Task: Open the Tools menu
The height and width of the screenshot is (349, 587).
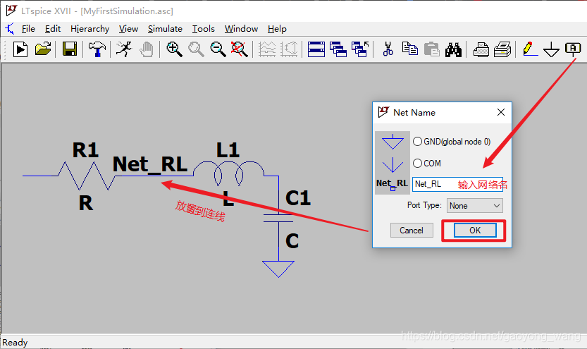Action: pos(204,29)
